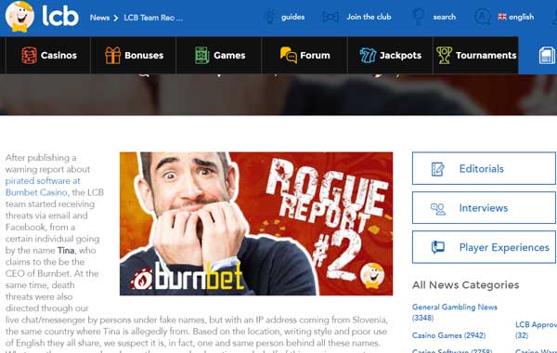Click the guides lightbulb icon

(x=270, y=17)
